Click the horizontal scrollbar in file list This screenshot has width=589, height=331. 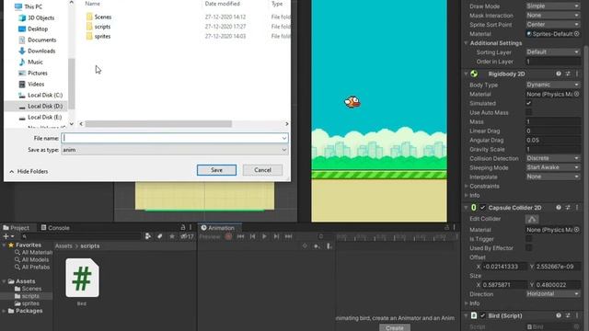pos(158,124)
